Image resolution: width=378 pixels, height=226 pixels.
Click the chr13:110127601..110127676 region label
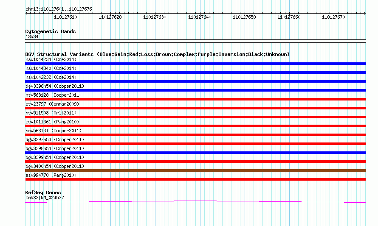tap(59, 9)
